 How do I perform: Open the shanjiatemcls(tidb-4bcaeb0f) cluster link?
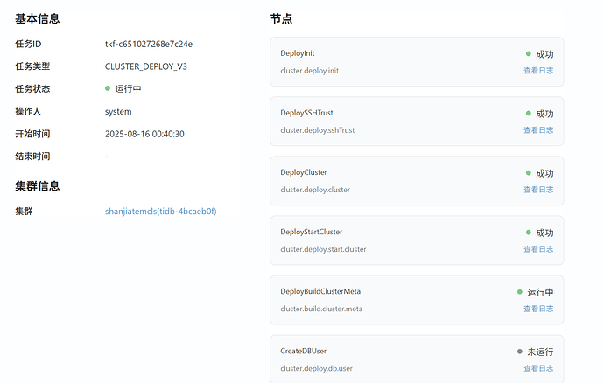coord(161,212)
